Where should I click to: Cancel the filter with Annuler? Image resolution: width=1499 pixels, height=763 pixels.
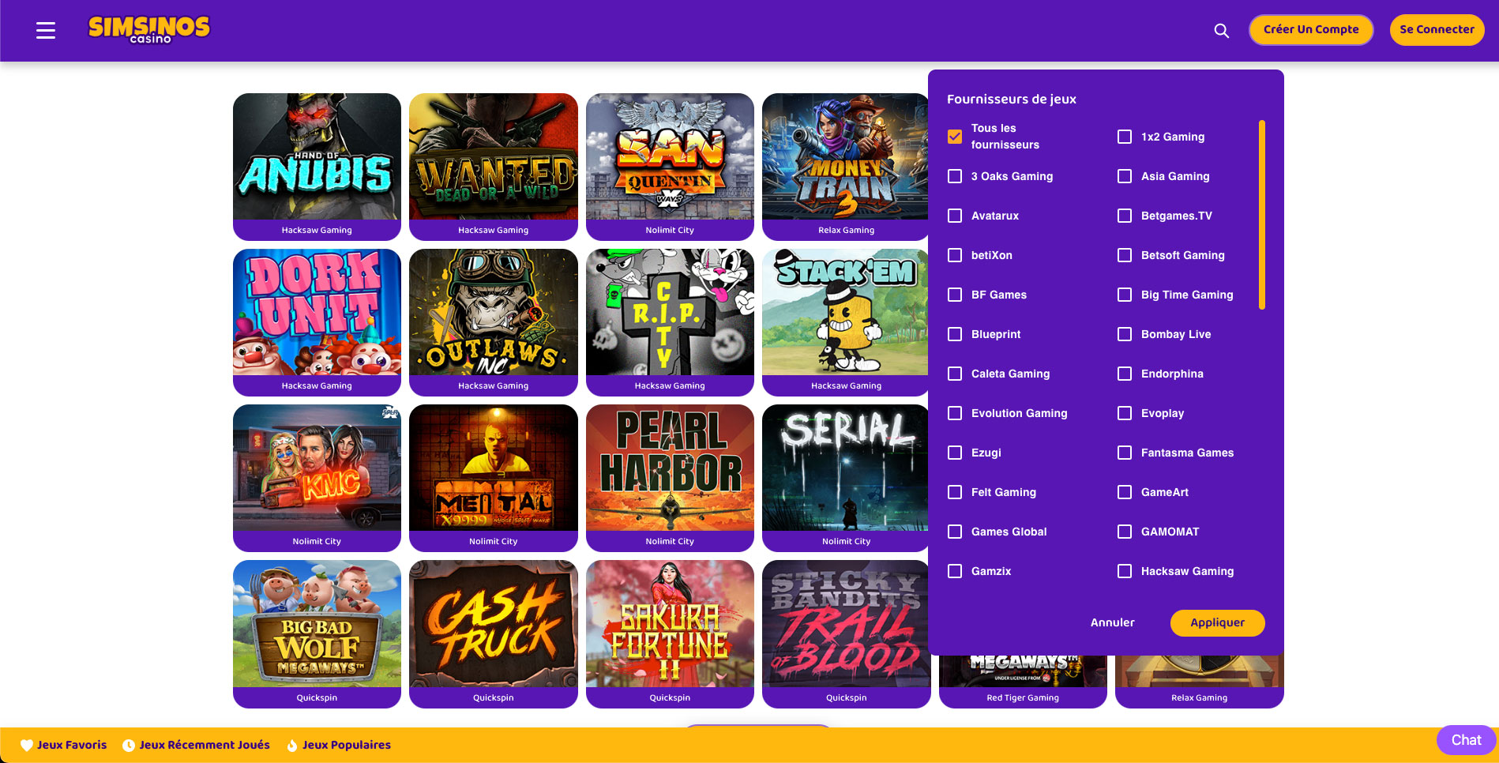click(x=1112, y=622)
